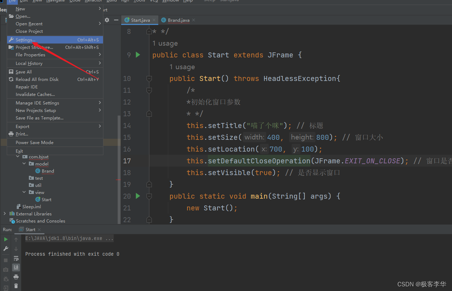Hide the project panel using the minus icon
The height and width of the screenshot is (291, 452).
tap(116, 20)
